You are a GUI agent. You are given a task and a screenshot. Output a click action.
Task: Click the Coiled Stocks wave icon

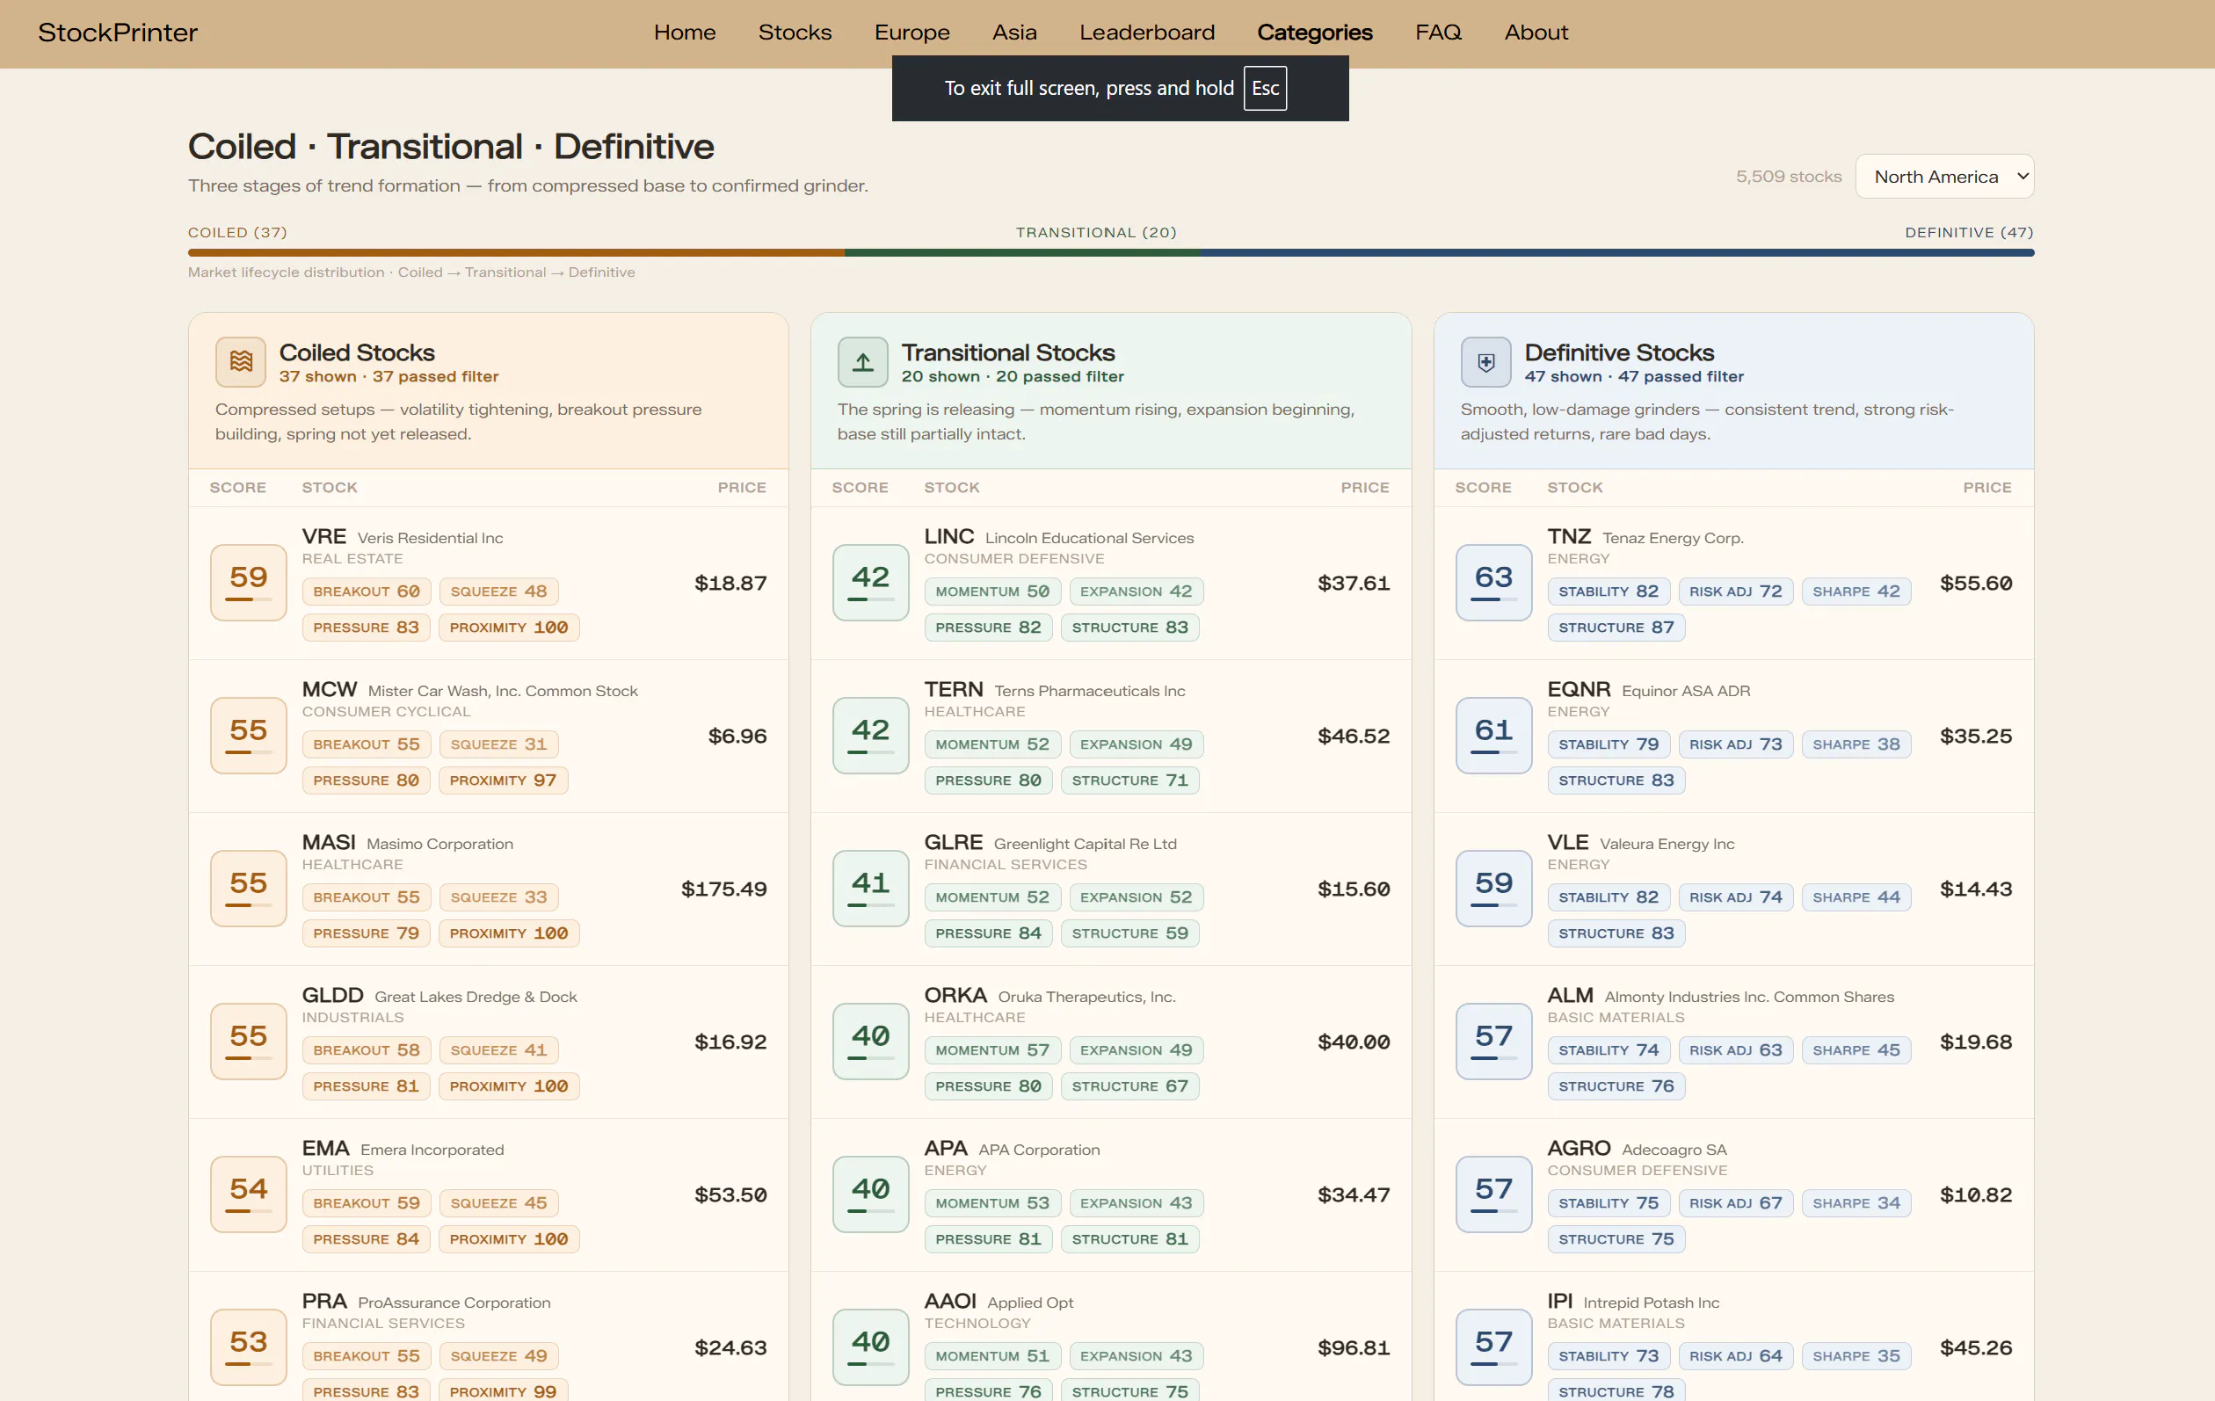coord(241,361)
